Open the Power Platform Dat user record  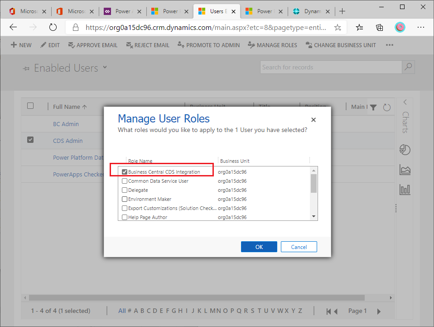(78, 157)
